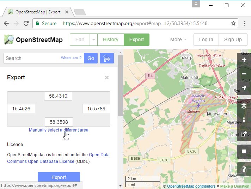The height and width of the screenshot is (189, 251).
Task: Expand the Edit dropdown arrow
Action: 94,39
